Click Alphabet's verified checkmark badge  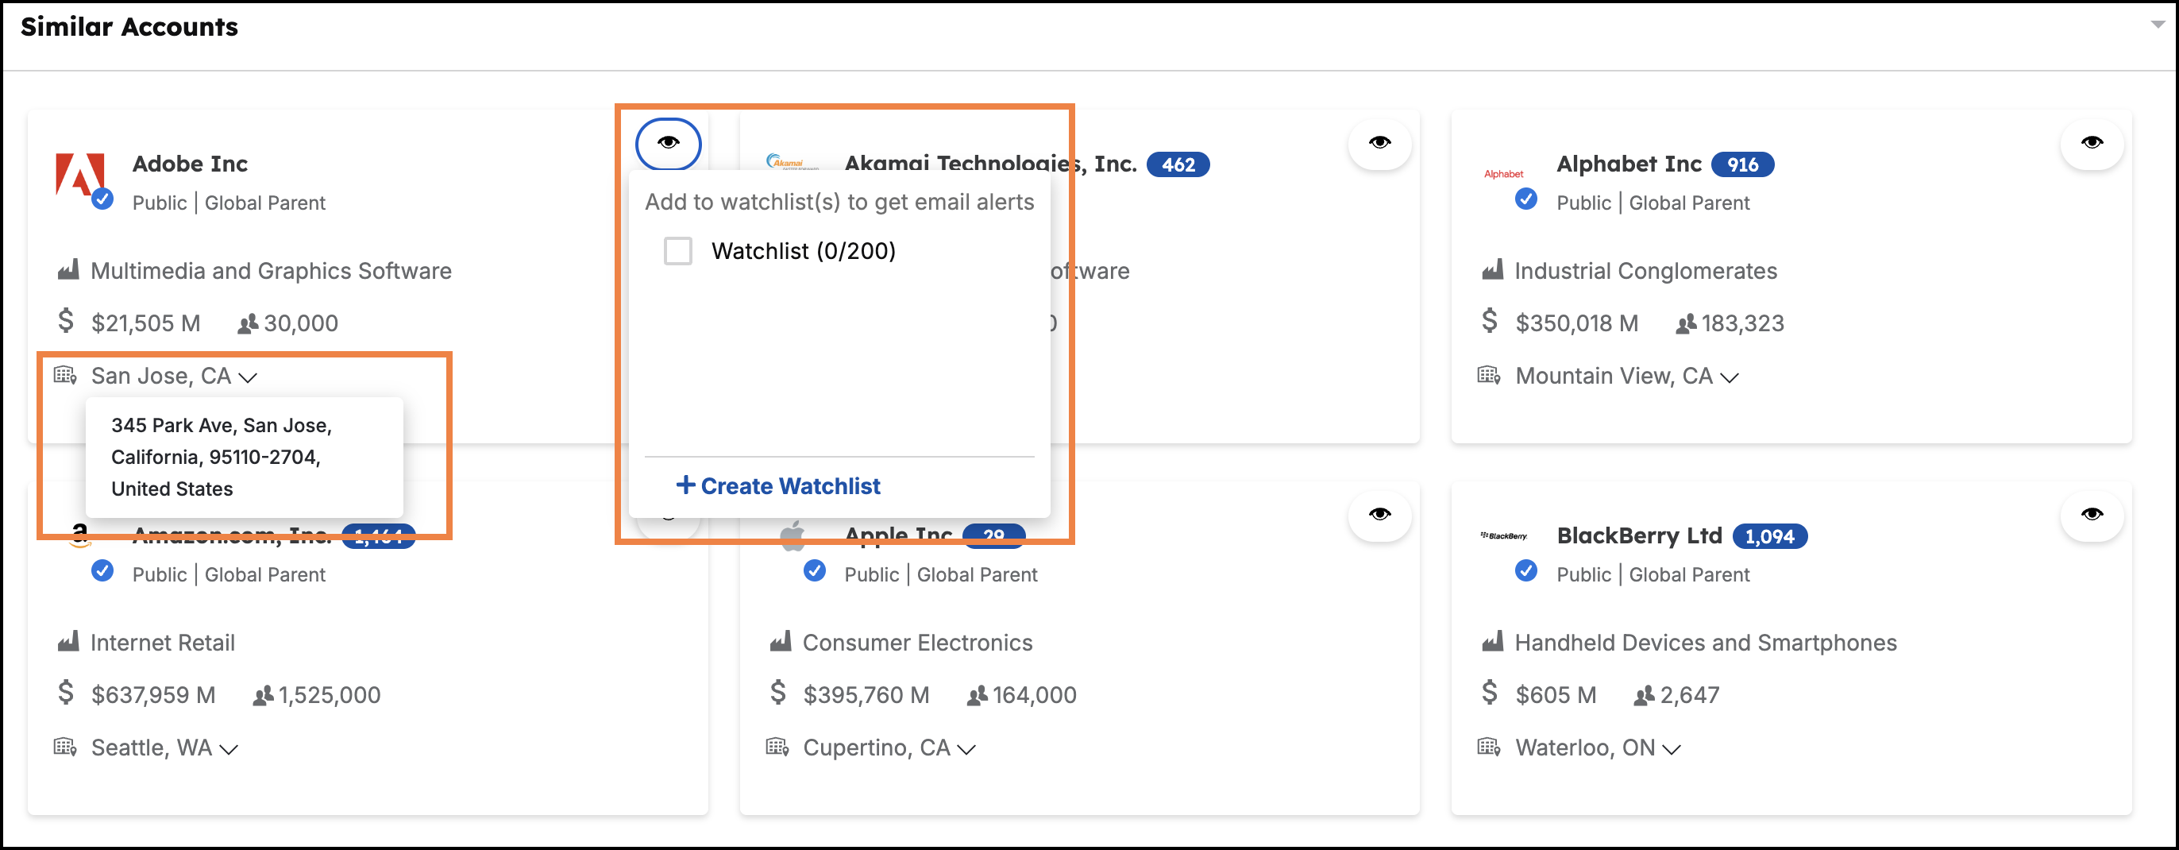coord(1526,199)
